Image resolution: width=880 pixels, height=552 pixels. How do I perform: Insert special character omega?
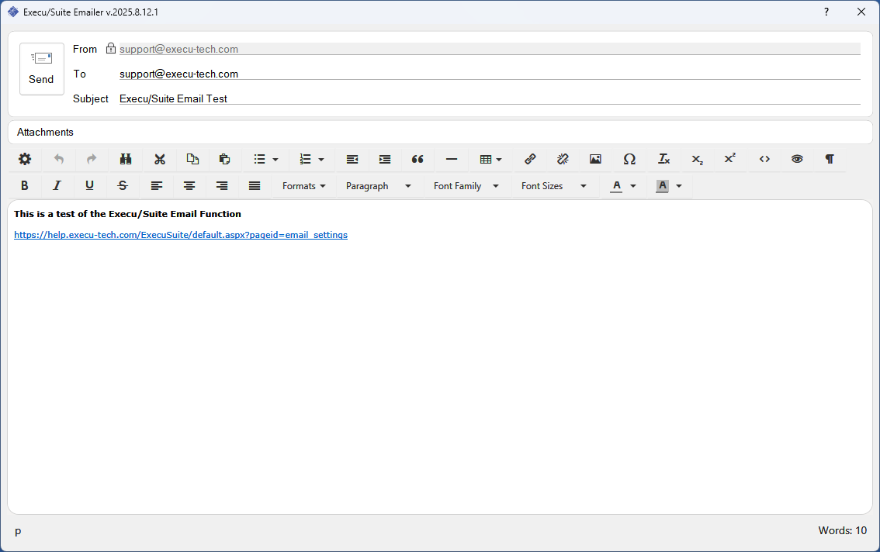(629, 159)
